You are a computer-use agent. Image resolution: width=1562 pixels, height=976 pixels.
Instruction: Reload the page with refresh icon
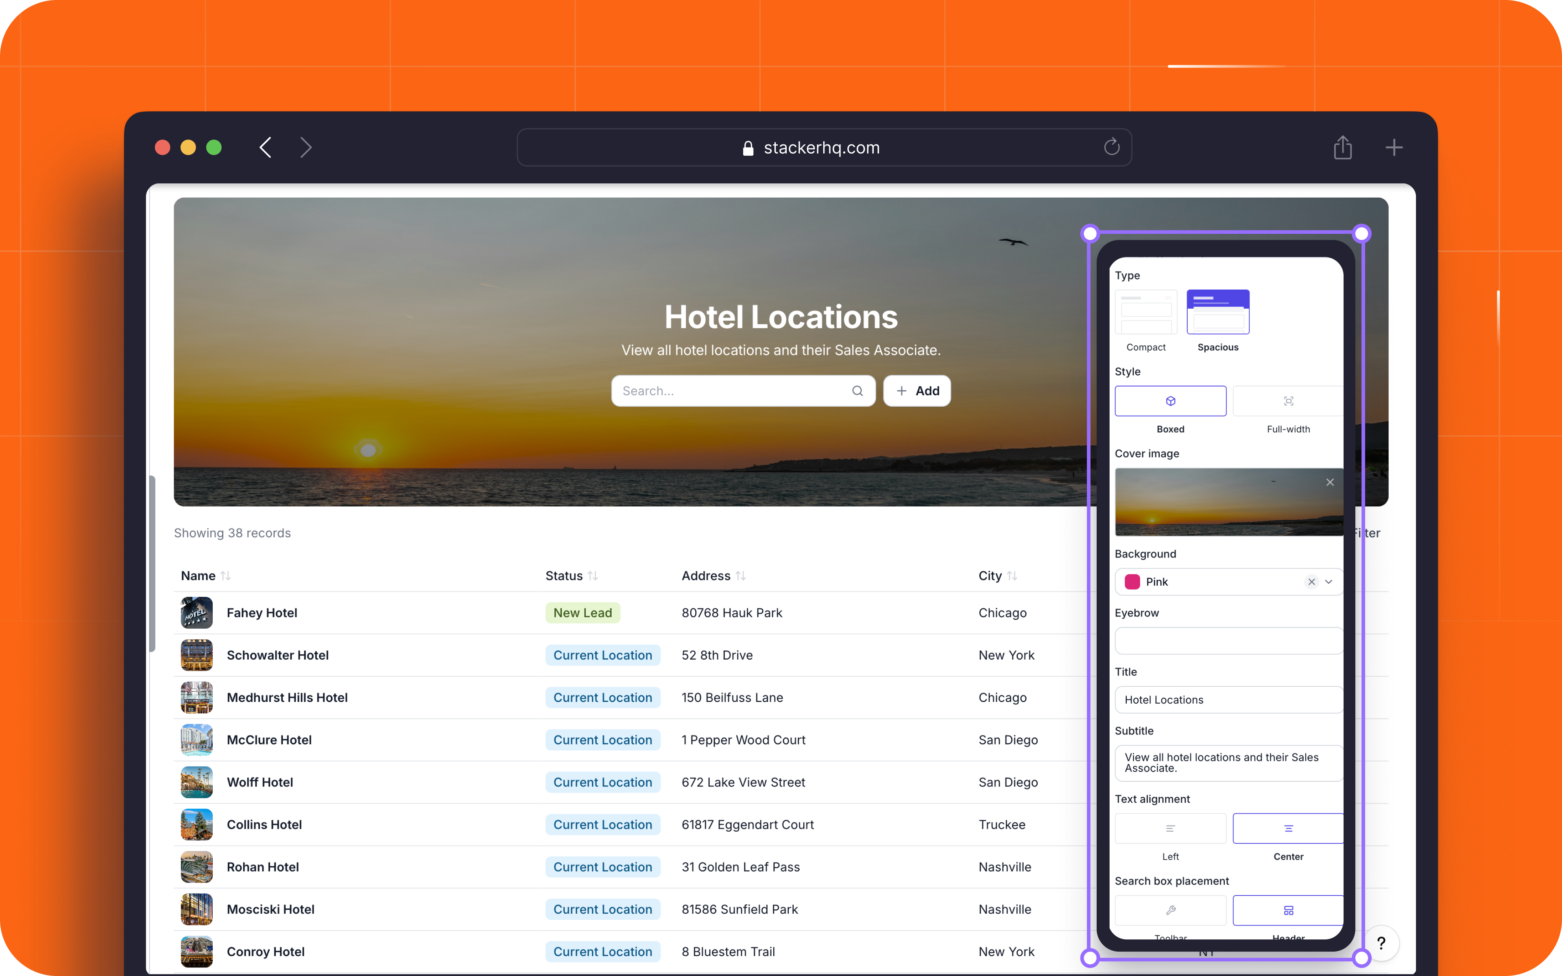(x=1111, y=147)
